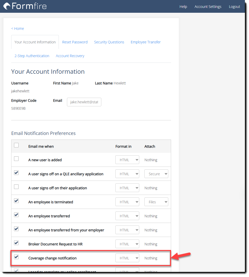249x277 pixels.
Task: Open the 2-Step Authentication tab
Action: [x=32, y=56]
